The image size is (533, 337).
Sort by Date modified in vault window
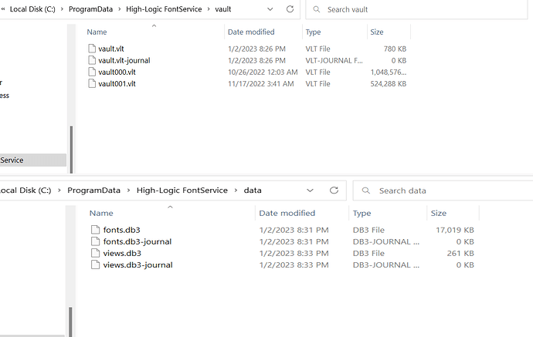point(251,32)
